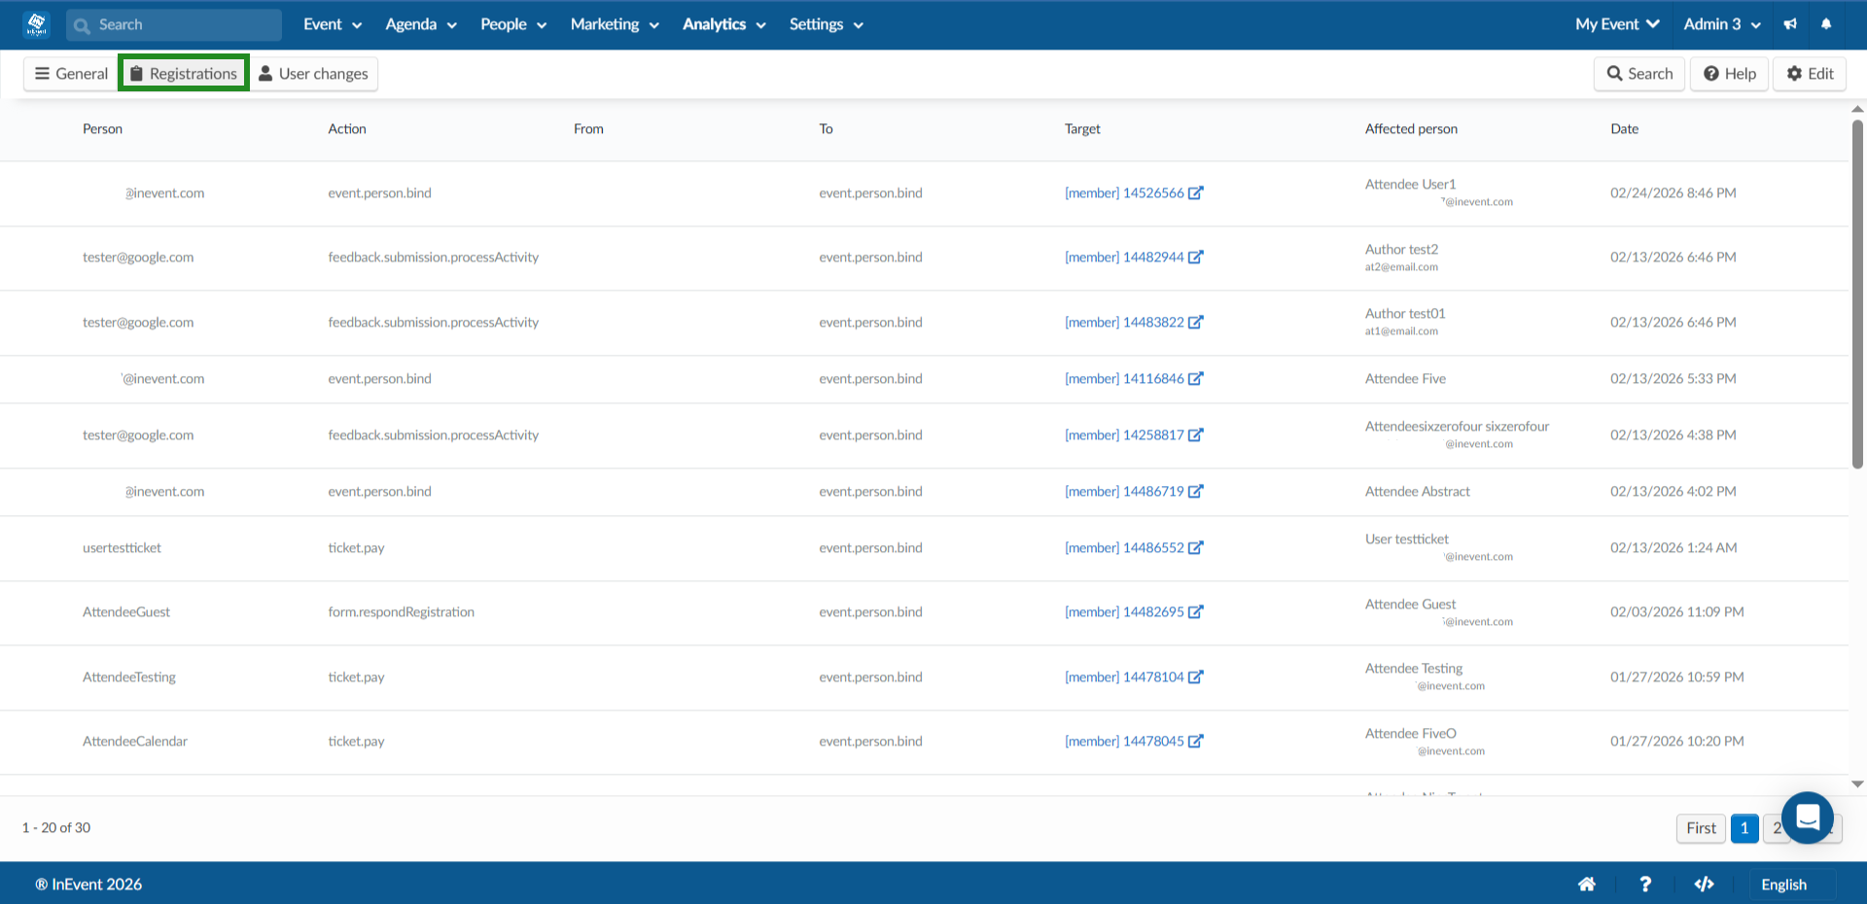
Task: Open member 14526566 link
Action: 1124,192
